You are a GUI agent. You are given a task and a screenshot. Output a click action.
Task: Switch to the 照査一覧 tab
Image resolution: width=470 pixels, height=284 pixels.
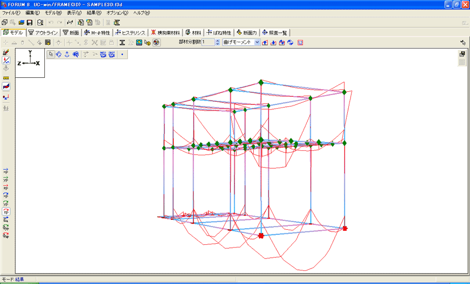(x=275, y=33)
